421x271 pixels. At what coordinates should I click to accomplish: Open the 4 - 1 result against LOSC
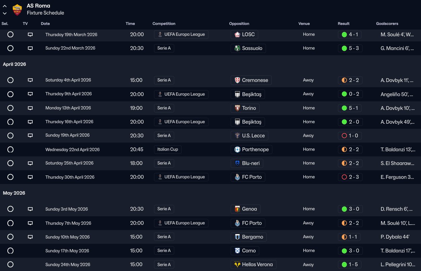(x=350, y=34)
